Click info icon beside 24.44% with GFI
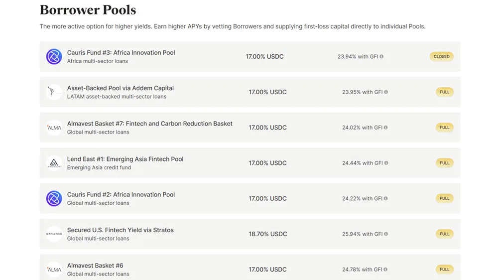This screenshot has height=280, width=498. click(386, 163)
